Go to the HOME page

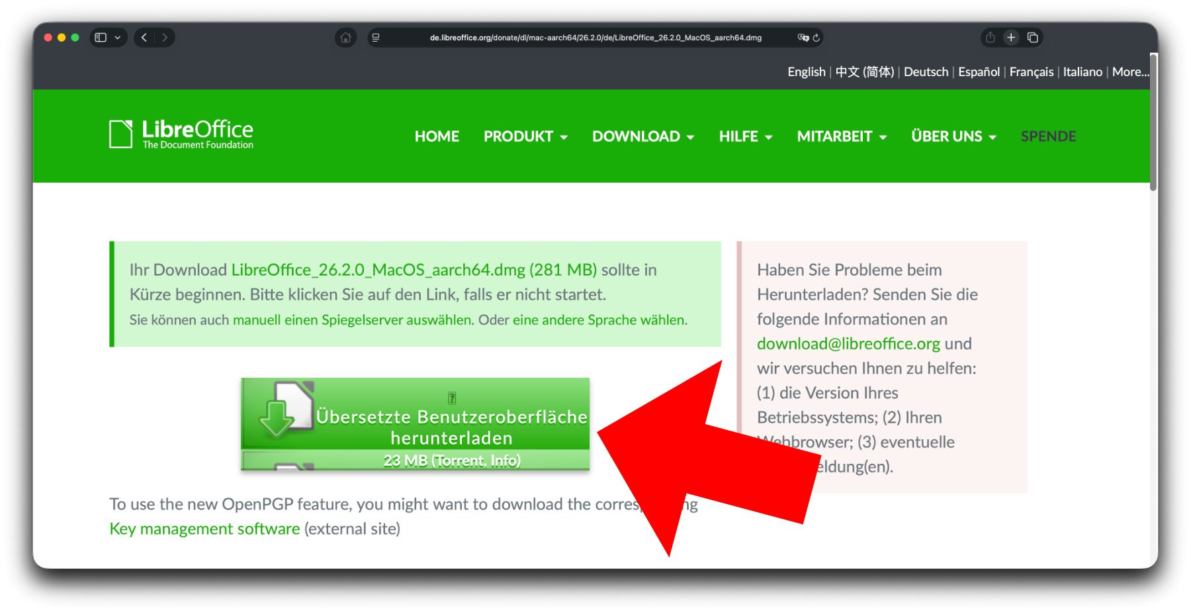click(x=437, y=136)
